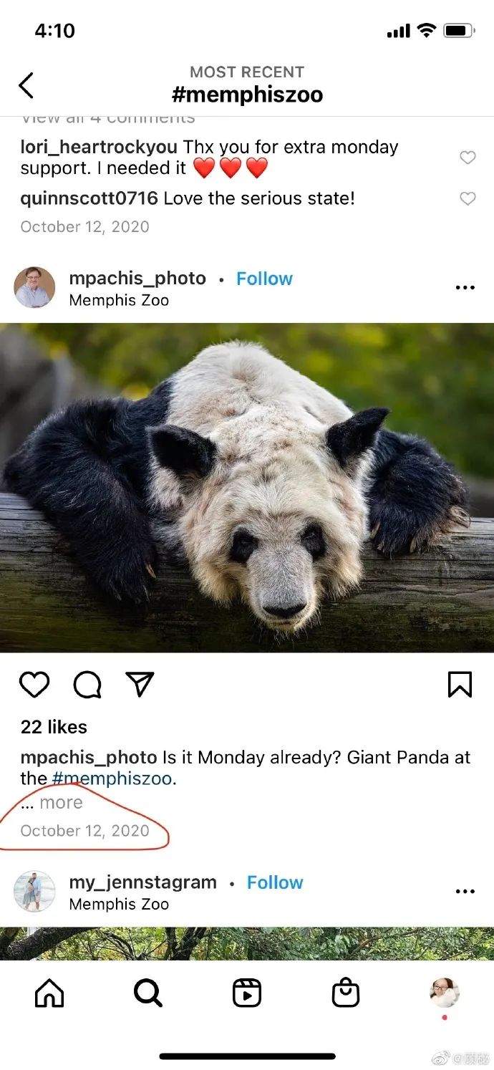Screen dimensions: 494x1070
Task: Follow my_jennstagram
Action: pos(275,882)
